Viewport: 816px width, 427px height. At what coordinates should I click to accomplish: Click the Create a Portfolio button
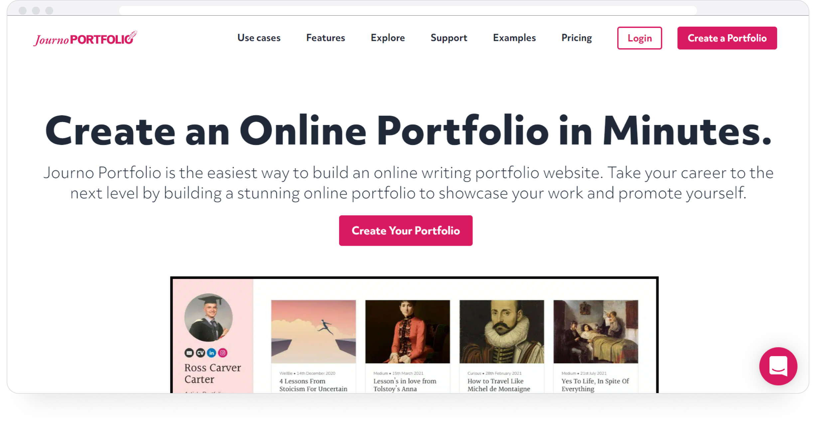coord(727,38)
